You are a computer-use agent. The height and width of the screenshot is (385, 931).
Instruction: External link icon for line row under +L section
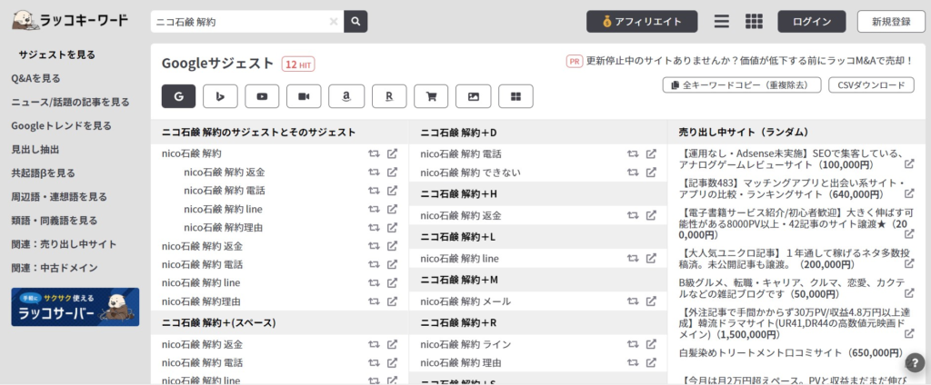(651, 258)
